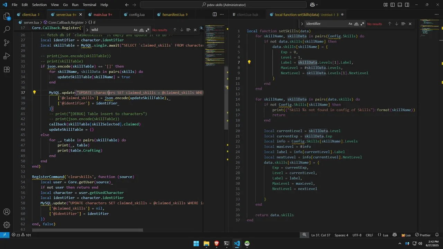Toggle Match Case in left find widget

point(135,30)
